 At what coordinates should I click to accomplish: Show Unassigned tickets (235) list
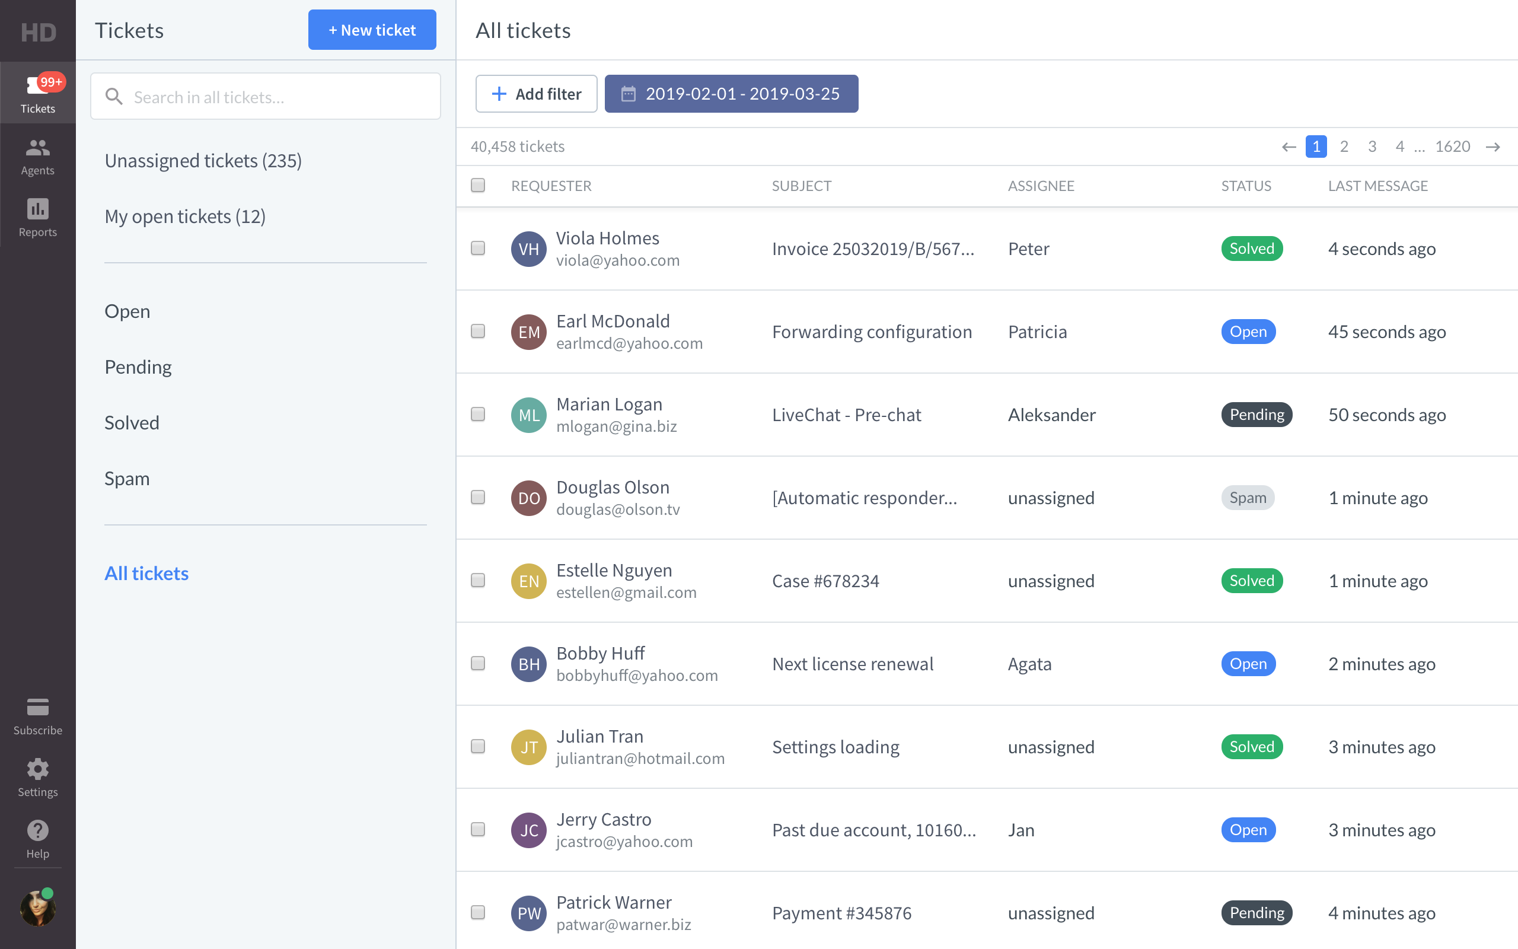[x=203, y=161]
